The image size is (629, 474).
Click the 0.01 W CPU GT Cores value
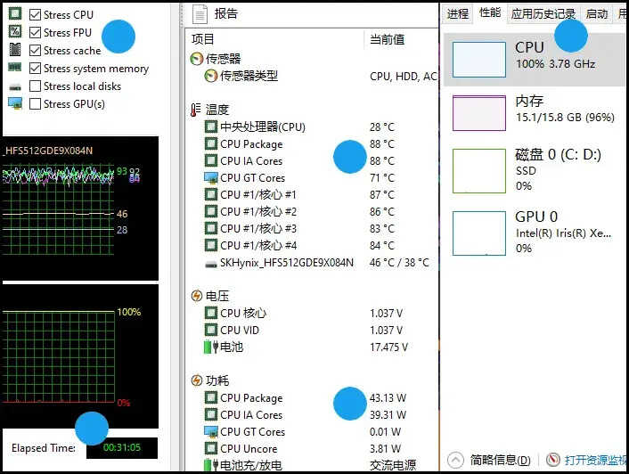tap(385, 432)
